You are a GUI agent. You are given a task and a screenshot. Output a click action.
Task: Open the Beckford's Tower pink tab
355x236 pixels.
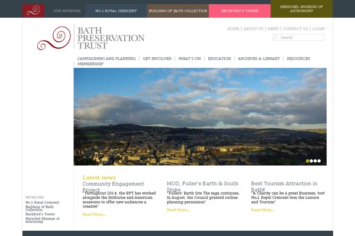(240, 11)
